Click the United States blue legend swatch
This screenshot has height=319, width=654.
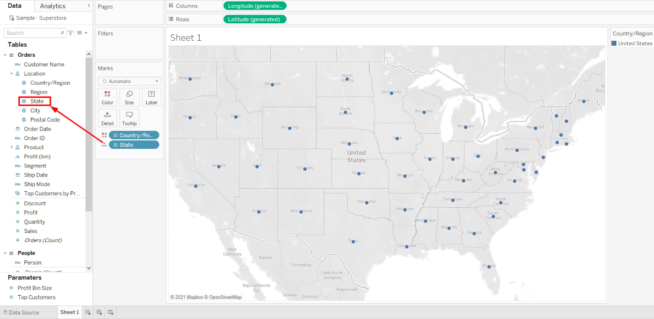tap(613, 43)
